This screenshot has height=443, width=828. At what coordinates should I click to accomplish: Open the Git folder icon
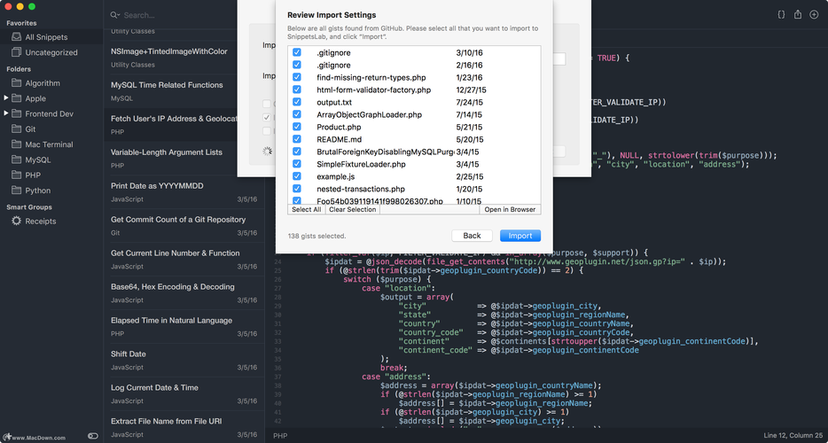point(16,128)
